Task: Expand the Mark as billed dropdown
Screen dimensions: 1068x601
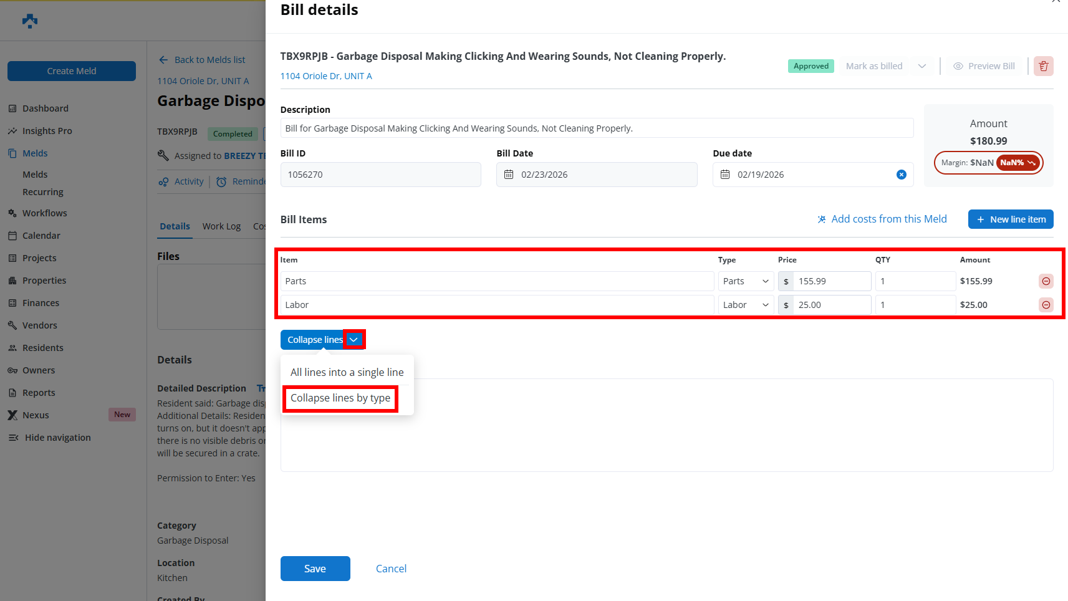Action: point(921,66)
